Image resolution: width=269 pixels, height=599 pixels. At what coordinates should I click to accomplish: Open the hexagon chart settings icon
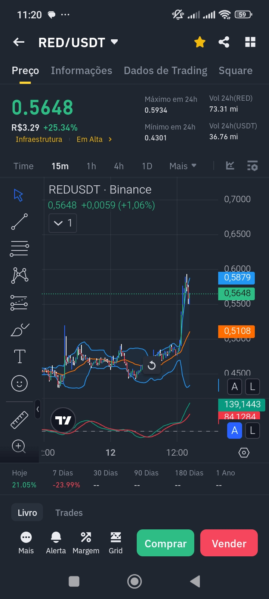click(244, 453)
